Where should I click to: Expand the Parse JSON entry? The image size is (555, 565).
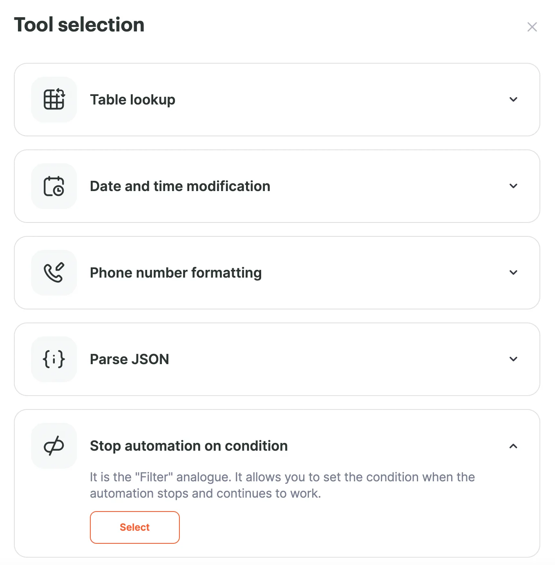point(513,359)
